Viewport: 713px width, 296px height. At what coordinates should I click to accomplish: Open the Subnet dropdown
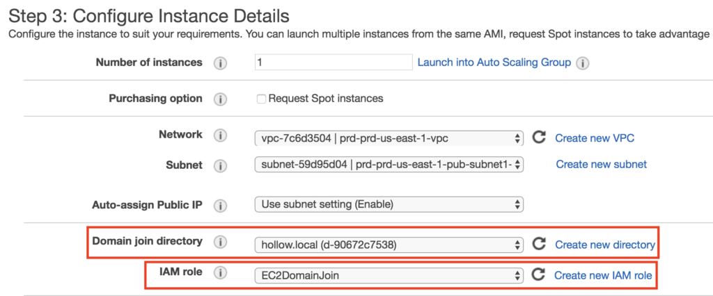coord(389,165)
